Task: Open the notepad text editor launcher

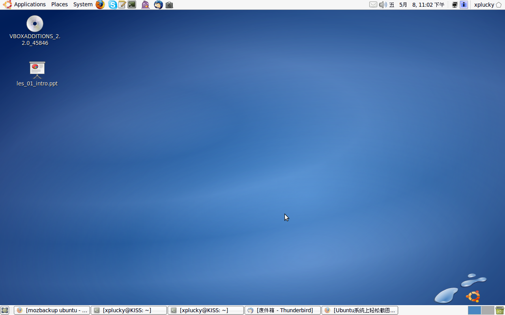Action: [122, 5]
